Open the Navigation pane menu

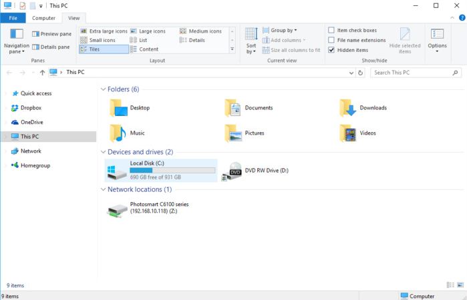point(17,41)
